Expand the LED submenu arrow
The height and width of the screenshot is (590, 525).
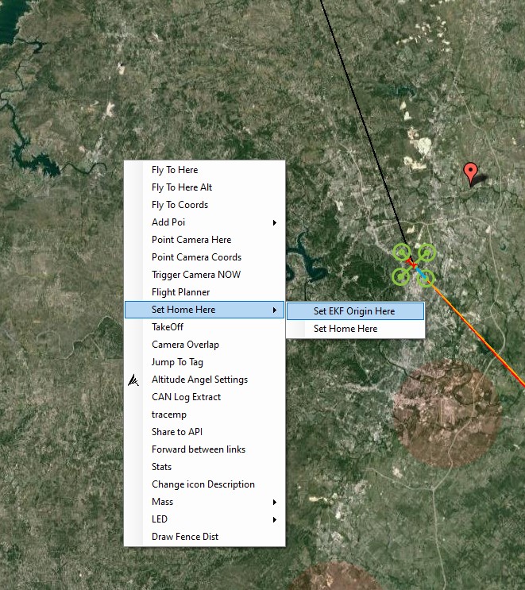point(275,519)
